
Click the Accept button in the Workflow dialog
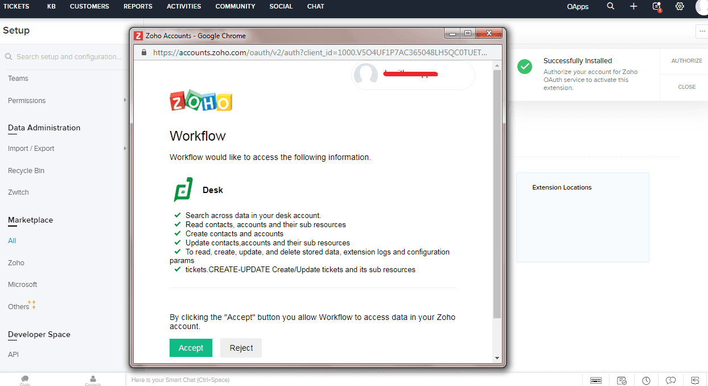(191, 348)
